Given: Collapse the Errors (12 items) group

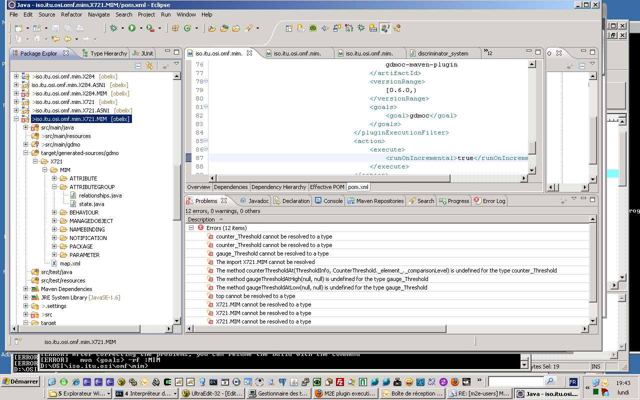Looking at the screenshot, I should (x=191, y=228).
